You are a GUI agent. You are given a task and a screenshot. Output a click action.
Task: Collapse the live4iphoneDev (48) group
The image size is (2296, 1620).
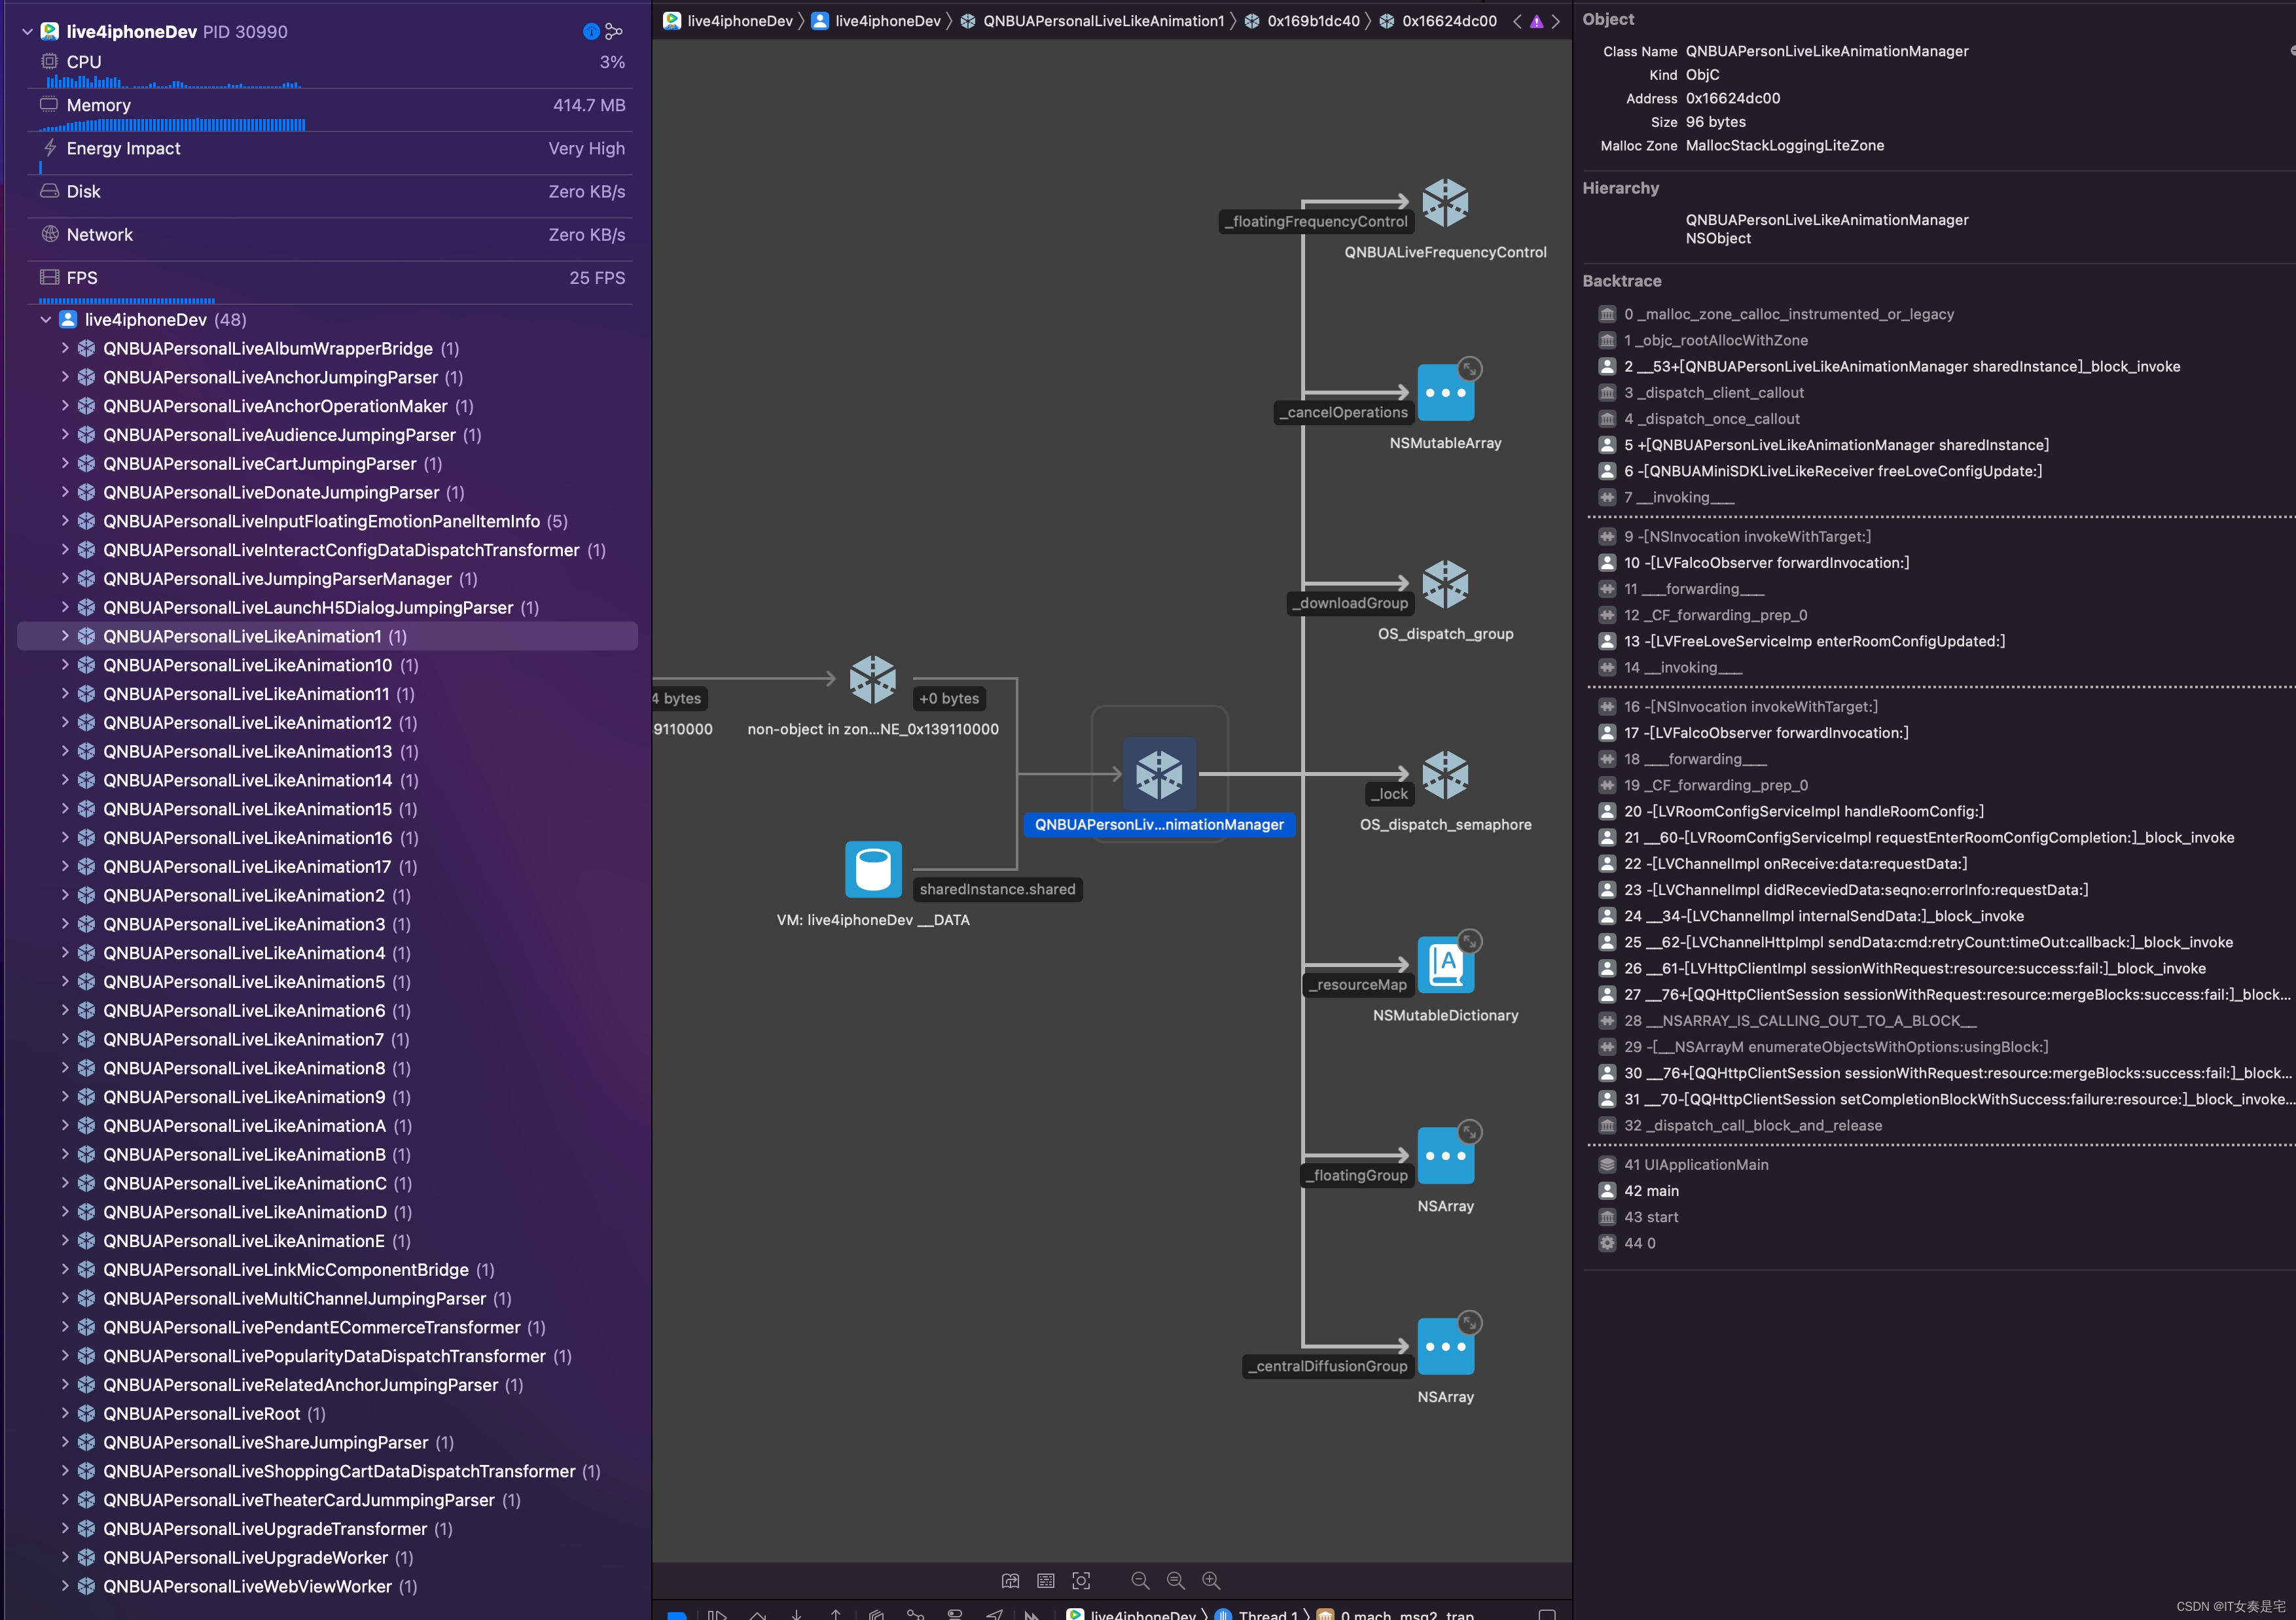[x=46, y=320]
